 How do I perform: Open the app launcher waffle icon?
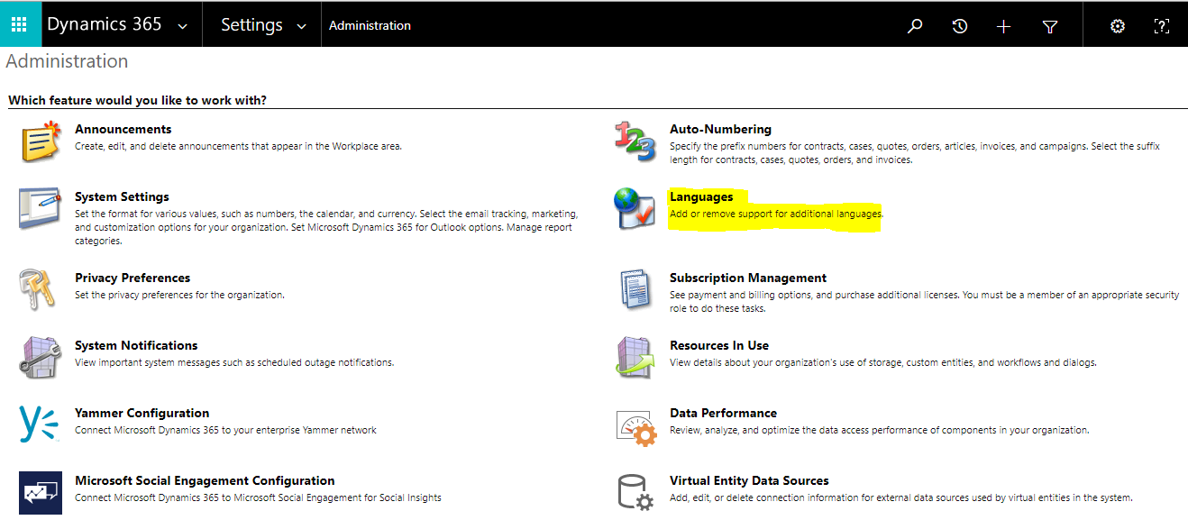click(19, 24)
